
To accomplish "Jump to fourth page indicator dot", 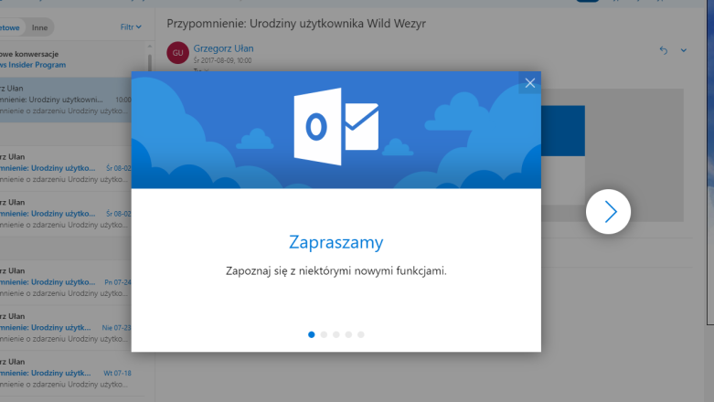I will tap(348, 334).
